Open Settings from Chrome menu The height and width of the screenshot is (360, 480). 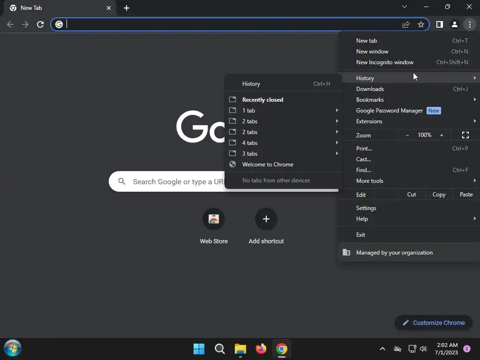[409, 208]
